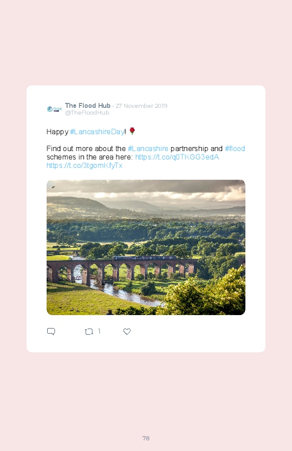Click the page number 78
The height and width of the screenshot is (451, 292).
[146, 438]
